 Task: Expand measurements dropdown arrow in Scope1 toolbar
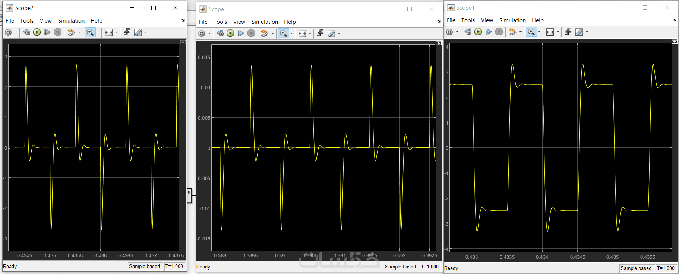587,32
